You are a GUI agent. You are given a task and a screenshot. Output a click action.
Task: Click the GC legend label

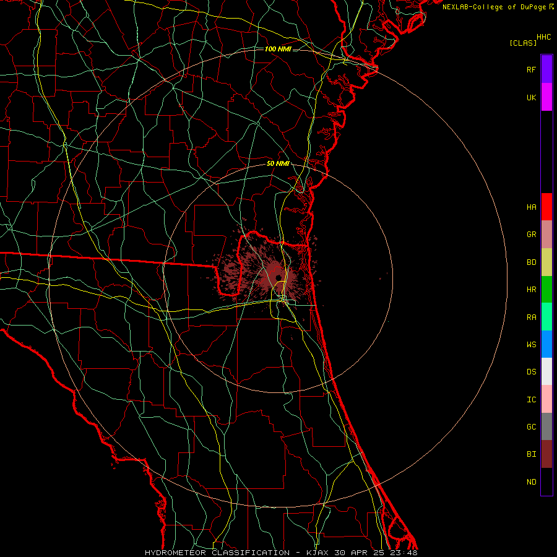(531, 426)
